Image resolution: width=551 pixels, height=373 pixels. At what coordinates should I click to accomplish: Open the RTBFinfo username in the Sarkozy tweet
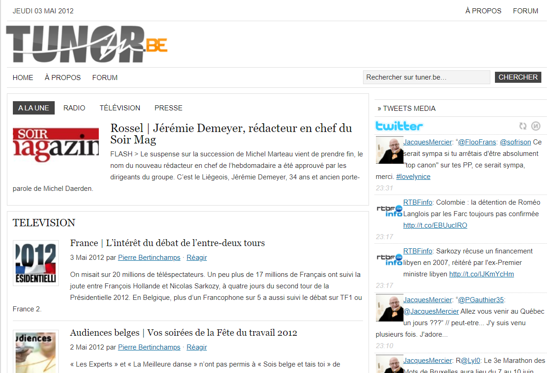tap(417, 251)
